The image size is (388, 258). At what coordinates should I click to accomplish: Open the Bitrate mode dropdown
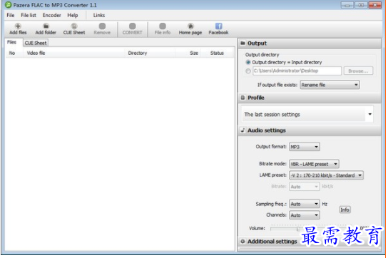point(314,164)
